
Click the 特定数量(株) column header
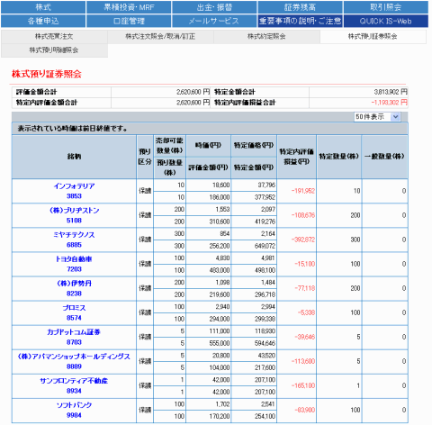[x=339, y=157]
